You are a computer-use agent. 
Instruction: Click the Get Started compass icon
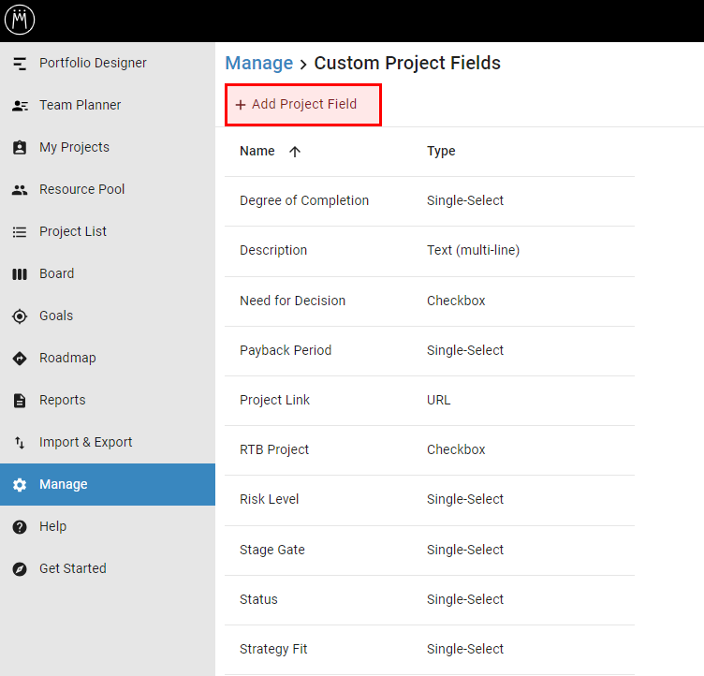tap(20, 569)
